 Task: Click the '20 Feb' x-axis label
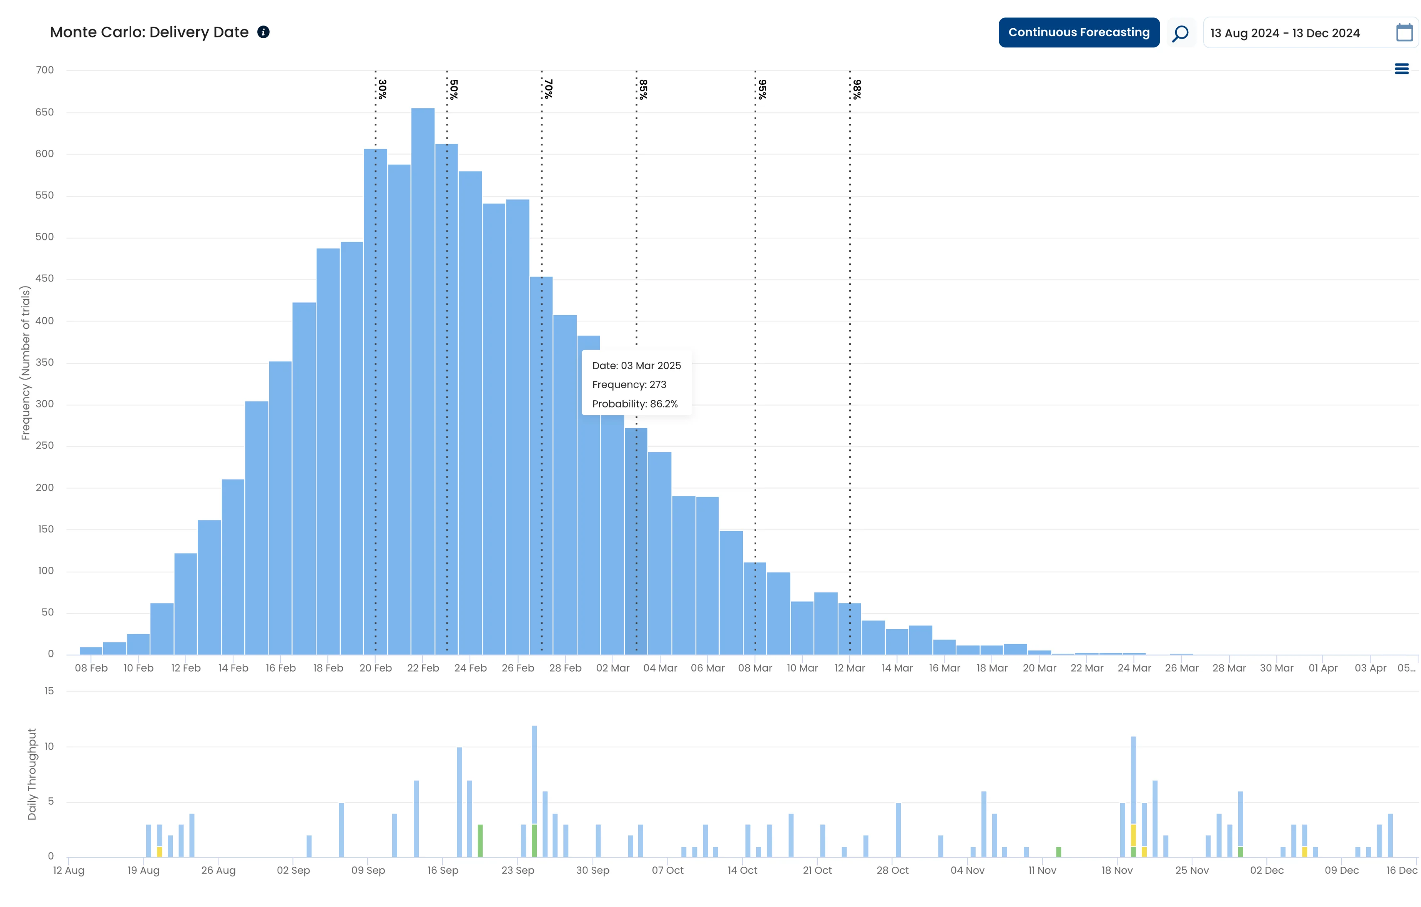point(375,668)
